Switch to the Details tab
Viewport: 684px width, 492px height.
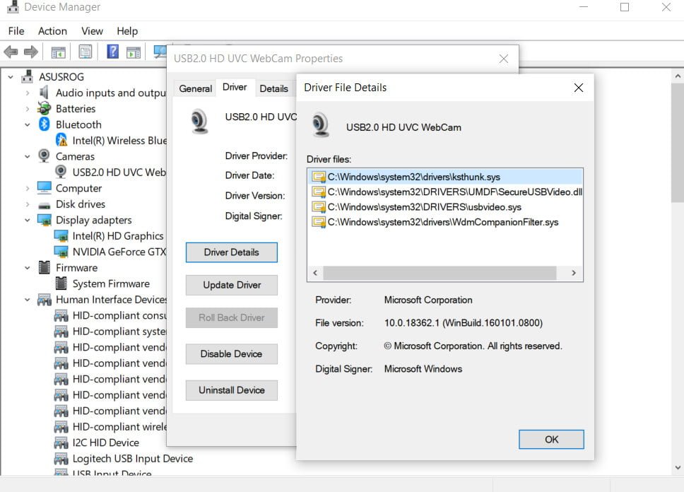click(273, 88)
